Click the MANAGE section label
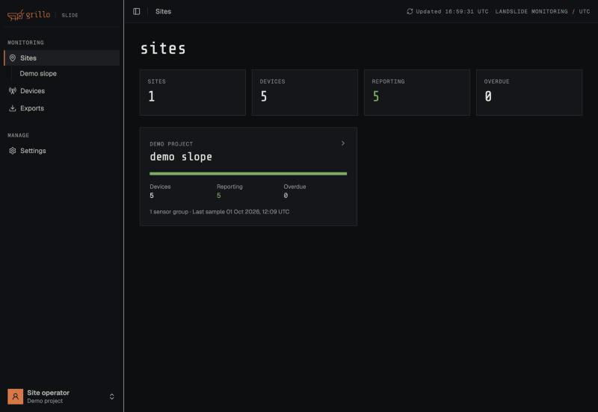Image resolution: width=598 pixels, height=412 pixels. point(18,135)
